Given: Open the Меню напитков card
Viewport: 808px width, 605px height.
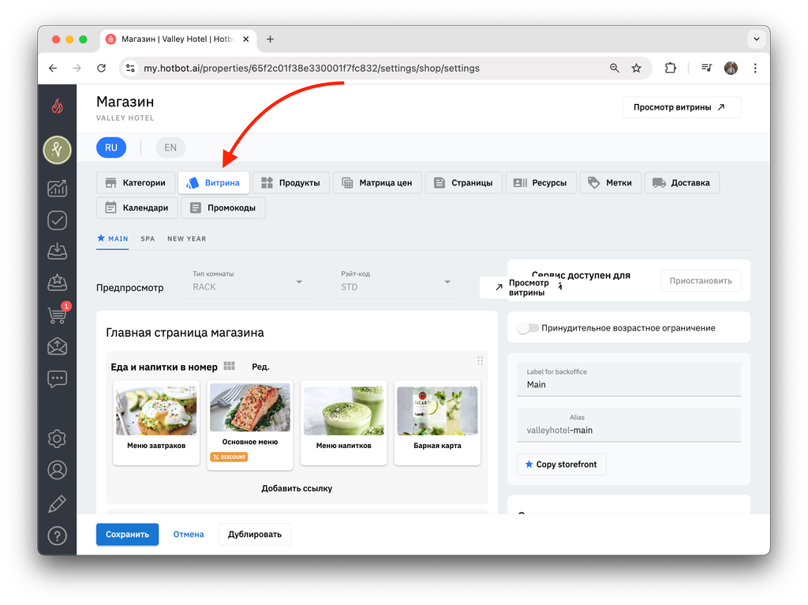Looking at the screenshot, I should (x=344, y=423).
